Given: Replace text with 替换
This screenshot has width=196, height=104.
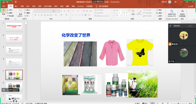Looking at the screenshot, I should click(159, 13).
